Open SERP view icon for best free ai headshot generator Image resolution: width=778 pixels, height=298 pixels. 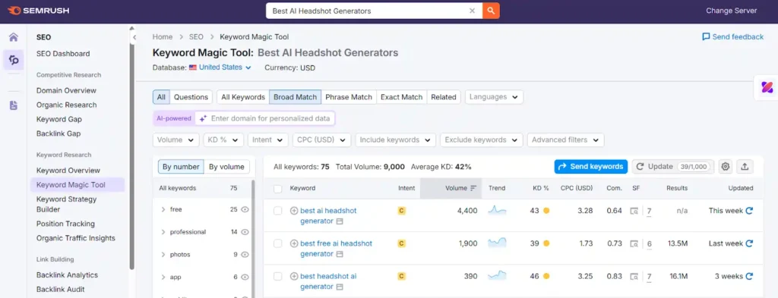(340, 254)
